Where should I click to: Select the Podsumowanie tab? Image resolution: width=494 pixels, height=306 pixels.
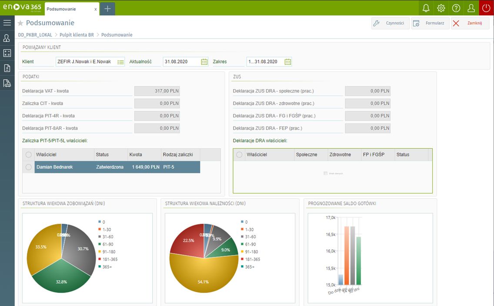click(72, 9)
